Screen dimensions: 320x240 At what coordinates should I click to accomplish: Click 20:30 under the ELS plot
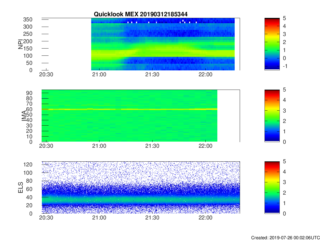pyautogui.click(x=46, y=218)
